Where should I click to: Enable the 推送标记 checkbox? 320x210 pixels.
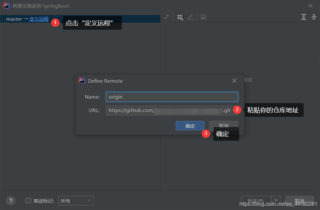[x=28, y=201]
